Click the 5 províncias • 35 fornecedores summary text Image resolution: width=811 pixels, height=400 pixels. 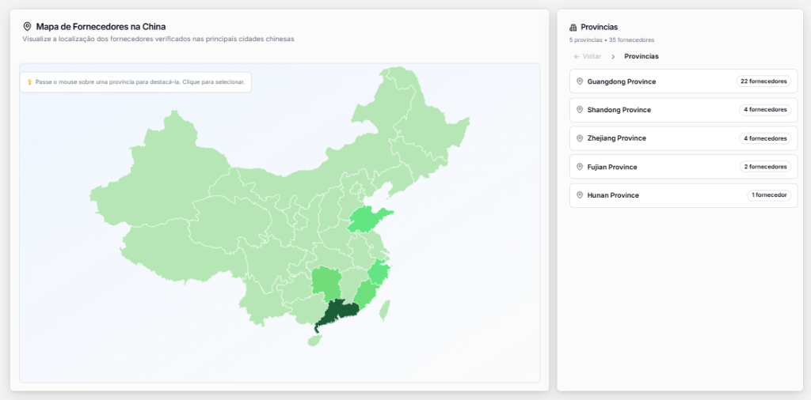612,40
